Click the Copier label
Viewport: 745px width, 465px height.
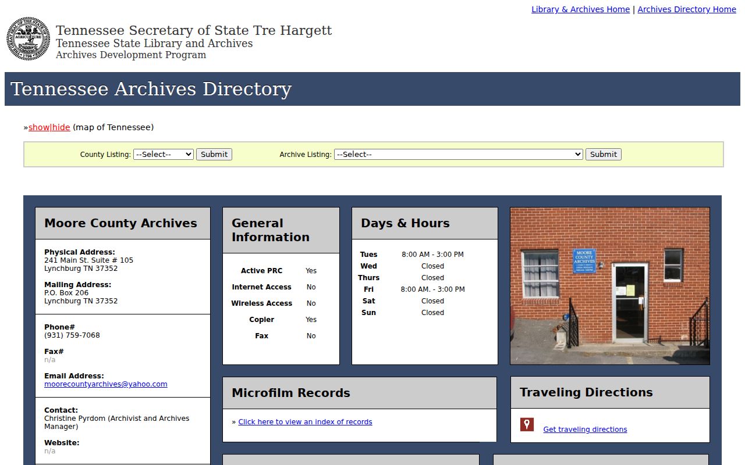click(261, 320)
